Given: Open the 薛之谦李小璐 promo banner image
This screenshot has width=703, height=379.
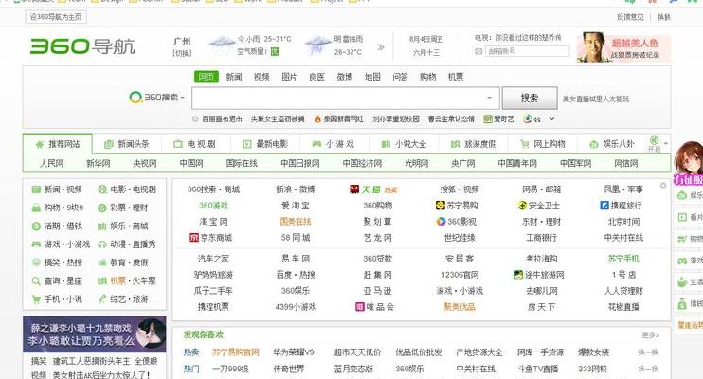Looking at the screenshot, I should click(x=95, y=334).
